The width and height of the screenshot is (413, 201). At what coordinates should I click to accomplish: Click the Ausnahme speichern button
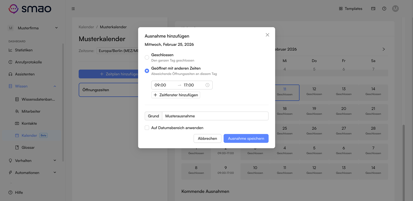246,138
